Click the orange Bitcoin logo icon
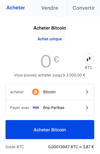 click(x=36, y=92)
